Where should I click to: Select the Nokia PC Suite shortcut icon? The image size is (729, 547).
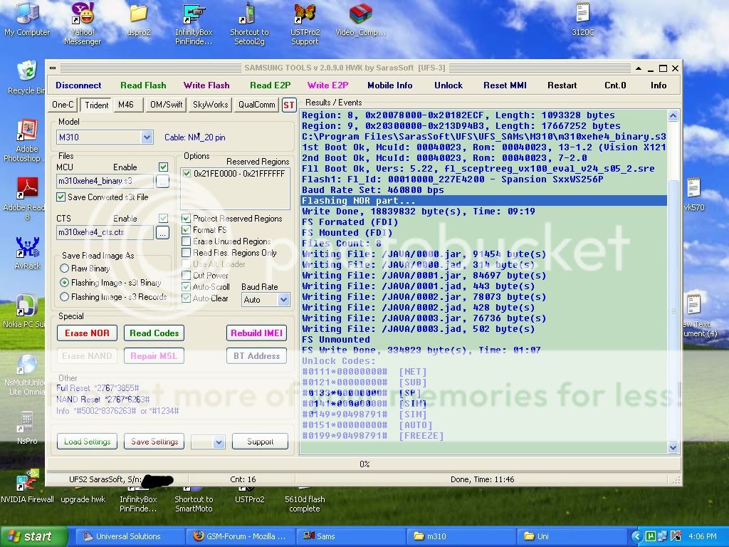pyautogui.click(x=26, y=311)
